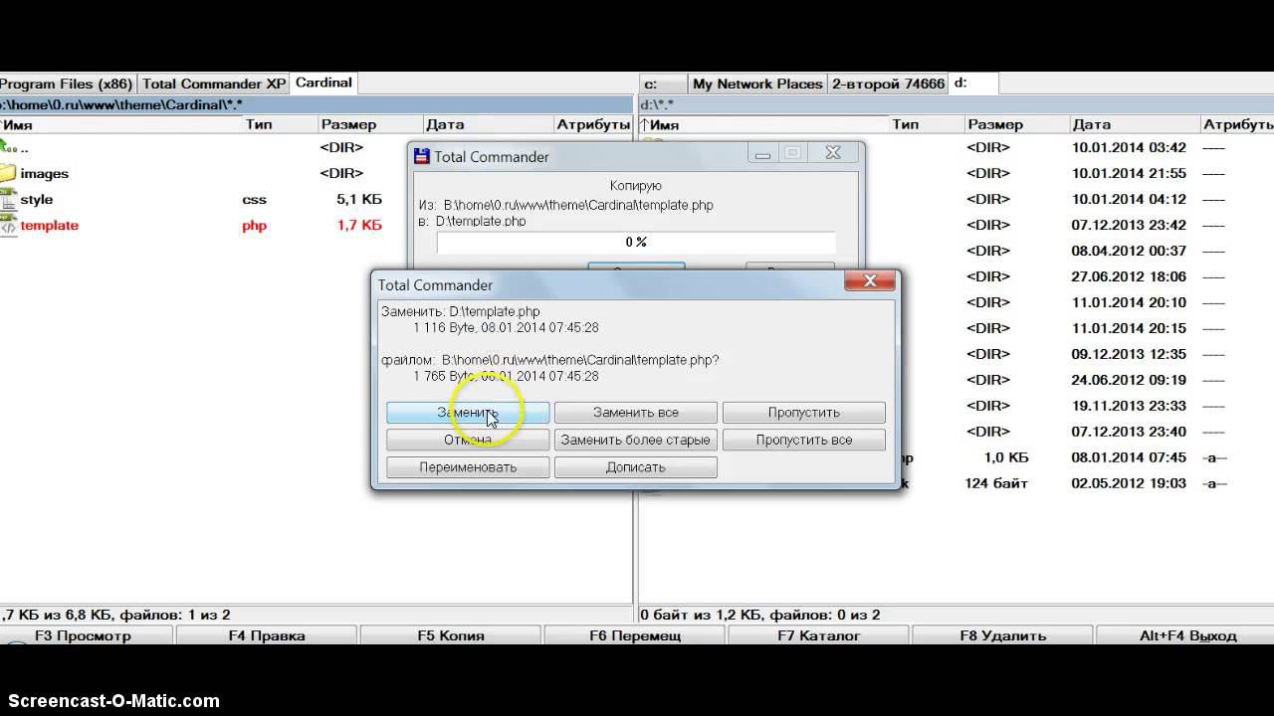Select the 2-второй 74666 tab
The width and height of the screenshot is (1274, 716).
pos(888,84)
